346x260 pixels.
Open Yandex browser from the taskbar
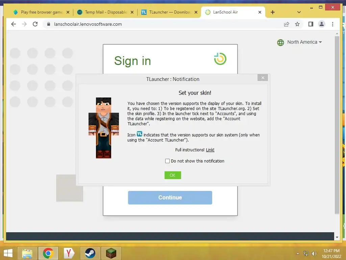pos(69,253)
